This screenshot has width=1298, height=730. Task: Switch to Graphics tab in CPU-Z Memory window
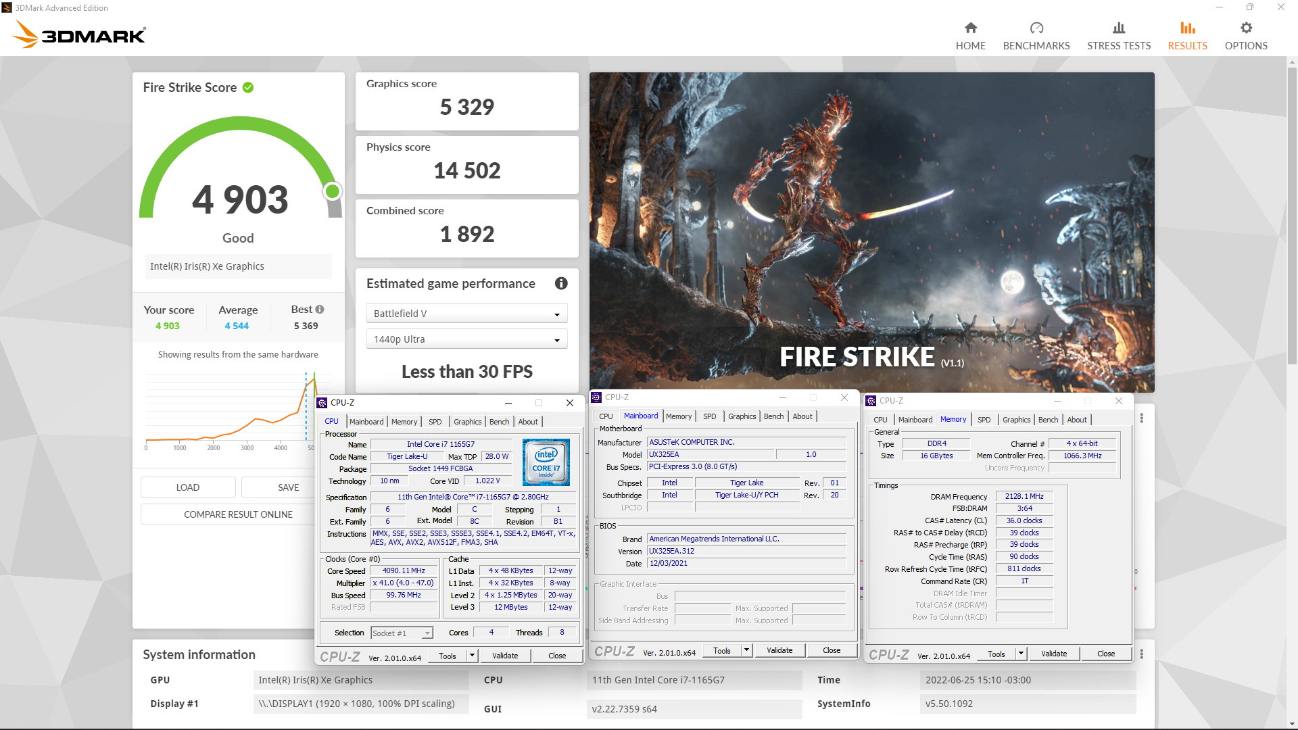[1016, 420]
